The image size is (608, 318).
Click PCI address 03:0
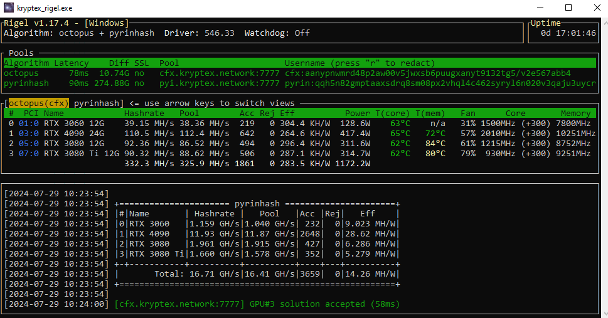click(x=29, y=134)
